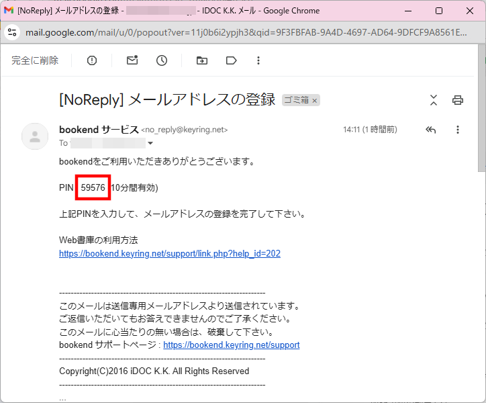Print the email with the printer icon

tap(458, 100)
